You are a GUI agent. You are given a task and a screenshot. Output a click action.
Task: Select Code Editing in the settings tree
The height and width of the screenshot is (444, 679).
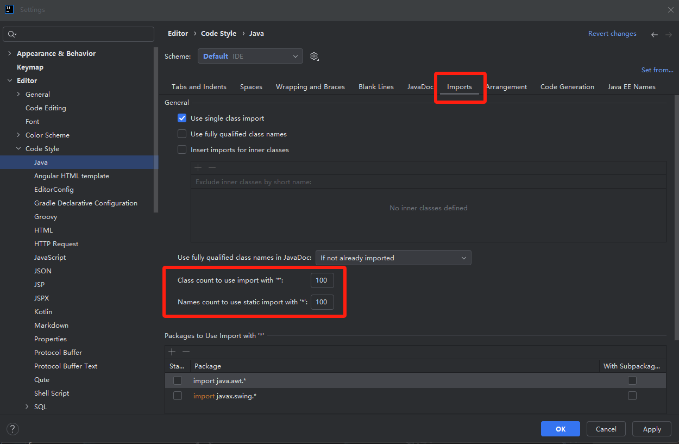click(x=46, y=108)
